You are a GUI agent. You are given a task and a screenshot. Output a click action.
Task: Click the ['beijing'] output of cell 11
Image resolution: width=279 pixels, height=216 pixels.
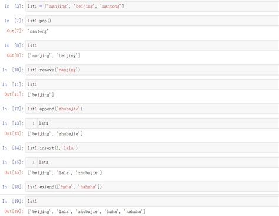tap(41, 95)
